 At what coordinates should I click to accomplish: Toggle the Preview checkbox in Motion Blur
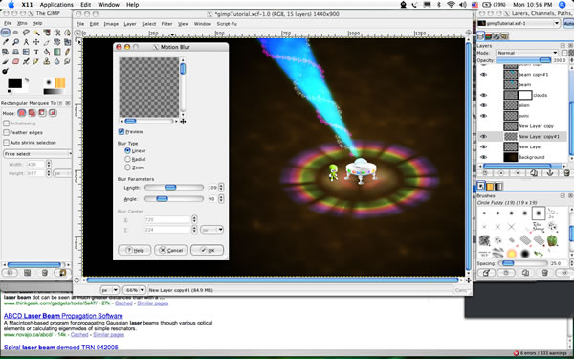(121, 131)
